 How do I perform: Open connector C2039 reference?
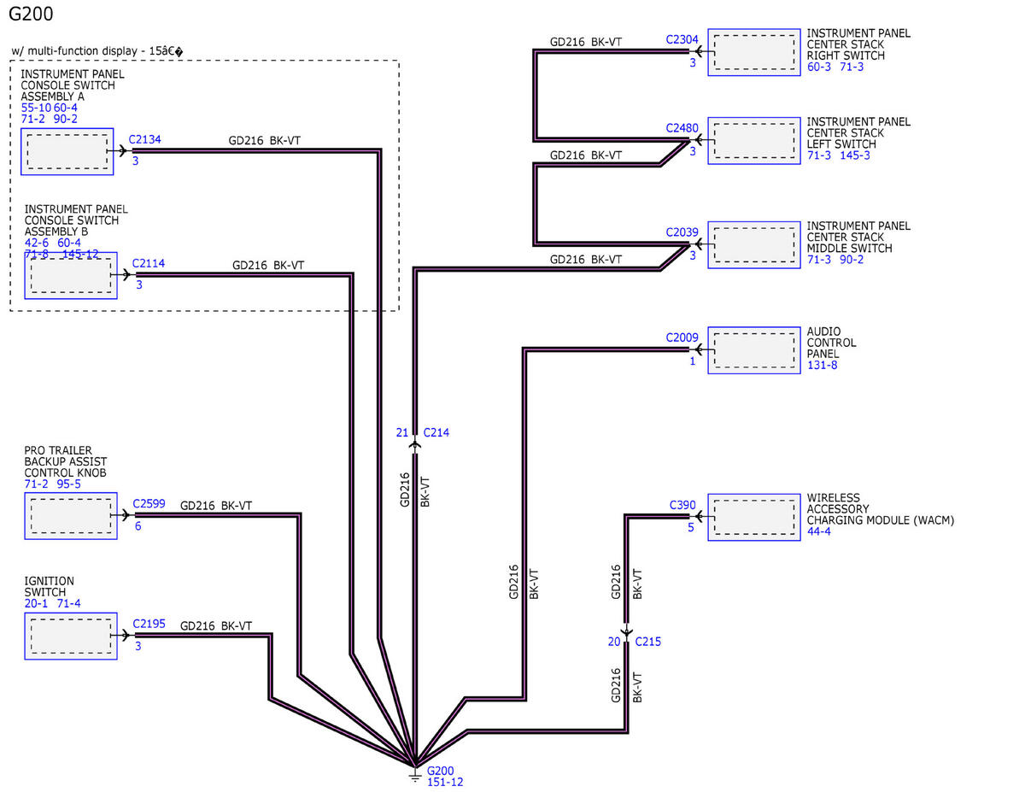682,232
